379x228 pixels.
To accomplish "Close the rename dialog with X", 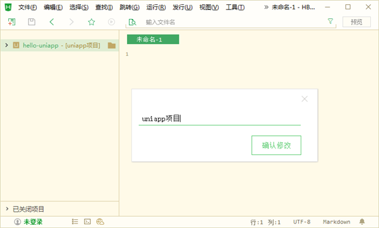I will tap(304, 99).
